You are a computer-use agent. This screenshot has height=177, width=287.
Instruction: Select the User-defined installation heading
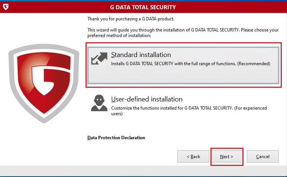(x=147, y=99)
